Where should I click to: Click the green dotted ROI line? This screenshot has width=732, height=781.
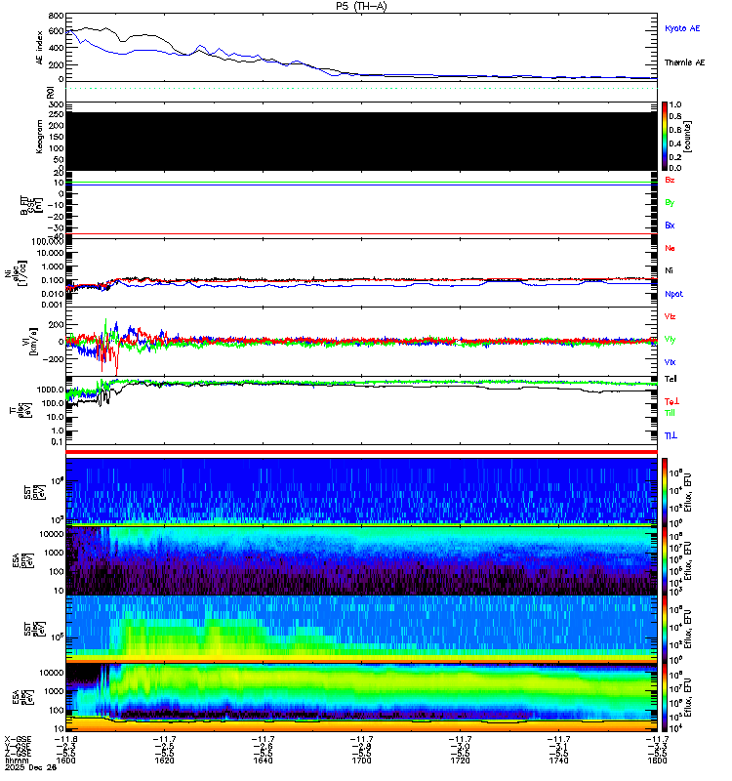click(x=361, y=88)
